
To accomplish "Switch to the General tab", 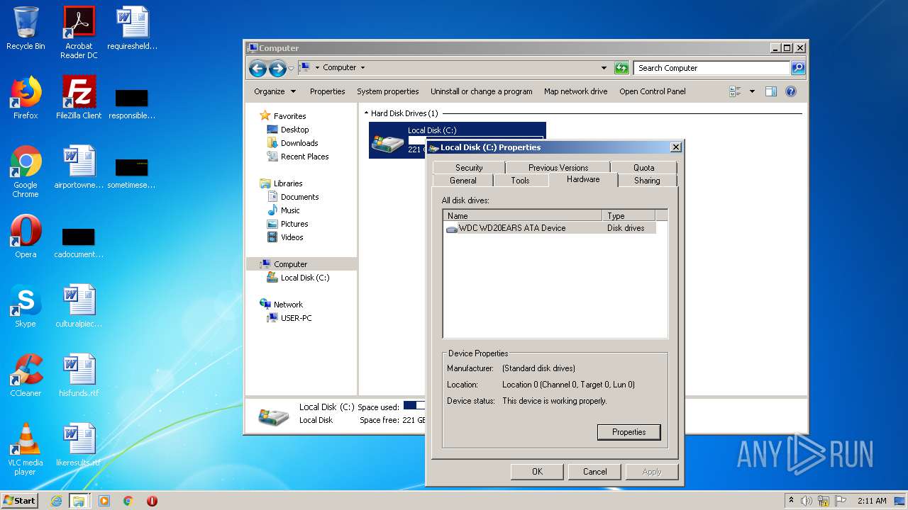I will point(463,181).
